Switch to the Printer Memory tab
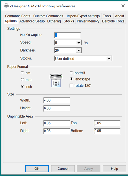Screen dimensions: 128x176 point(88,21)
